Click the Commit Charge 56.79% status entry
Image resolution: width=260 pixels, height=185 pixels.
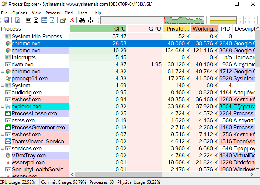[x=64, y=182]
